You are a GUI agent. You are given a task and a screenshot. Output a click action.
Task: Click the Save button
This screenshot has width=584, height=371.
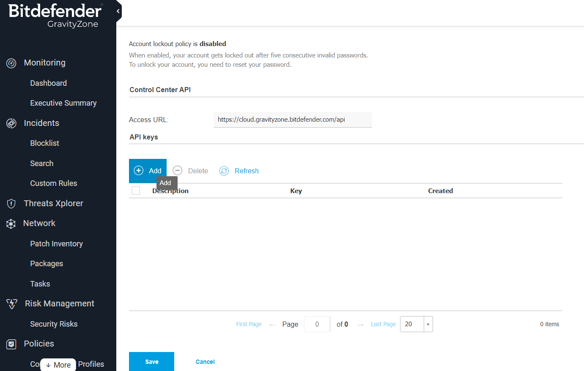151,362
